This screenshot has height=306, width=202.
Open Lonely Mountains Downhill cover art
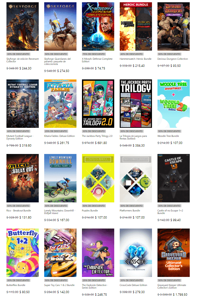[x=60, y=178]
